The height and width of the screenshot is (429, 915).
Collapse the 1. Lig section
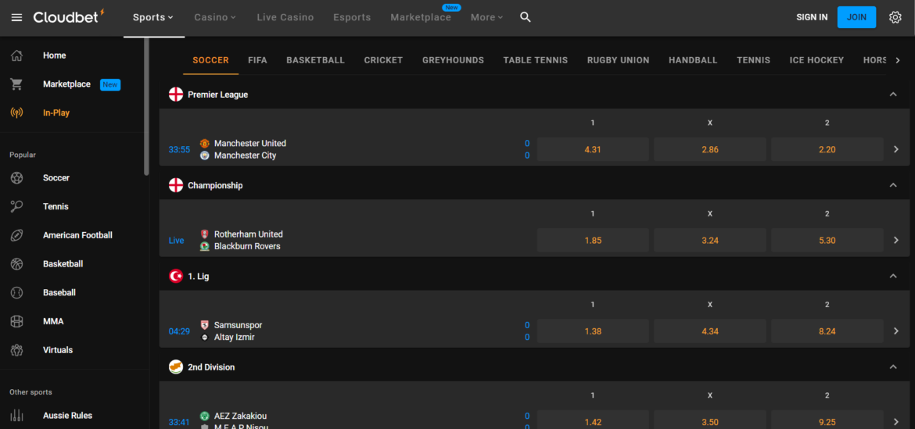[x=893, y=277]
